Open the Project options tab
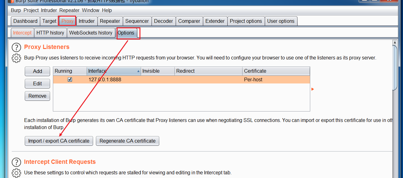 click(246, 21)
